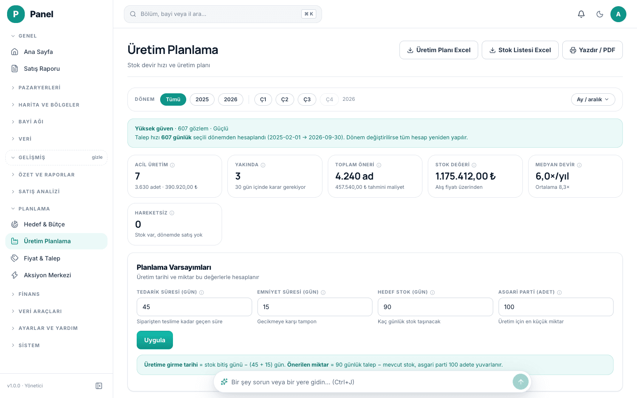Image resolution: width=637 pixels, height=398 pixels.
Task: Click the Hedef Stok info icon
Action: (432, 292)
